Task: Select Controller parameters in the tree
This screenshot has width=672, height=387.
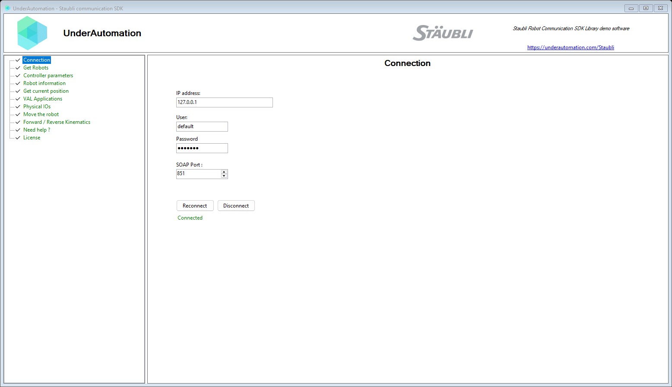Action: (x=48, y=75)
